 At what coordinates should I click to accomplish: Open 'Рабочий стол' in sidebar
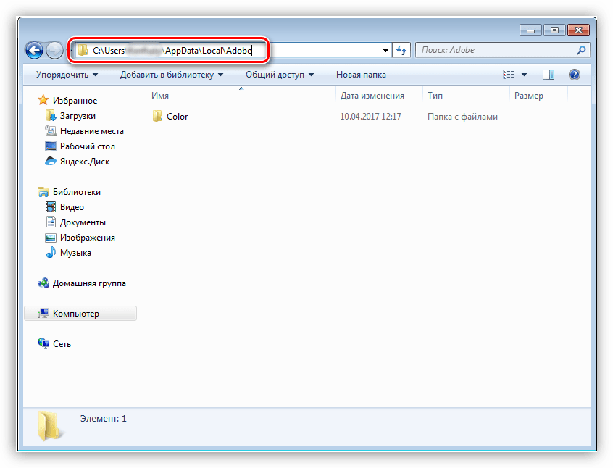(88, 146)
